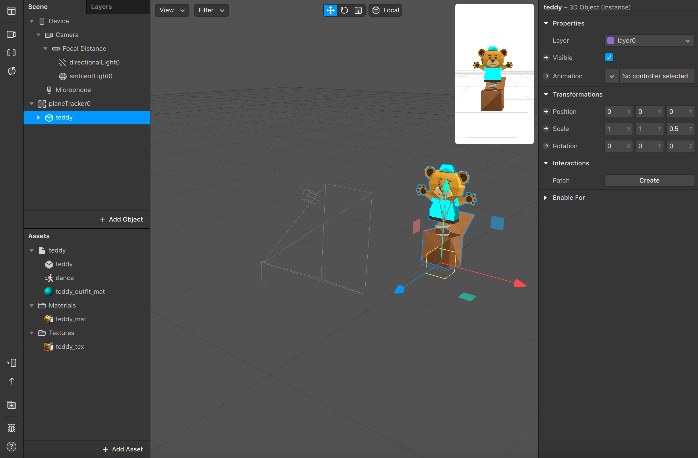698x458 pixels.
Task: Click the arrow icon next to Visible
Action: click(x=546, y=58)
